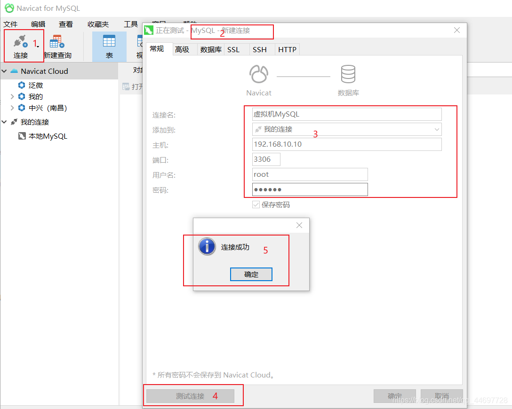Click the Test Connection (测试连接) button
This screenshot has height=409, width=512.
[x=190, y=396]
